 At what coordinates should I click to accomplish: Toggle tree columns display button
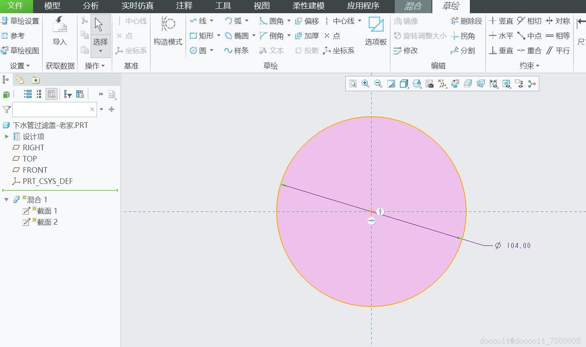[51, 94]
